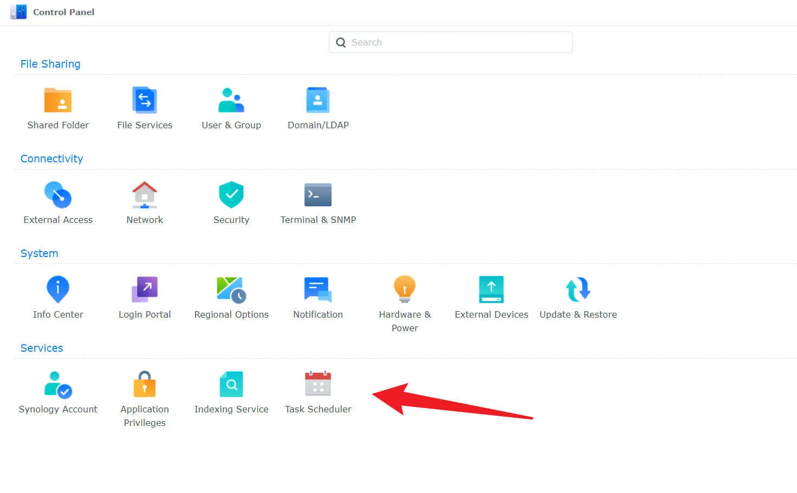Image resolution: width=797 pixels, height=493 pixels.
Task: Select Application Privileges padlock icon
Action: click(x=145, y=384)
